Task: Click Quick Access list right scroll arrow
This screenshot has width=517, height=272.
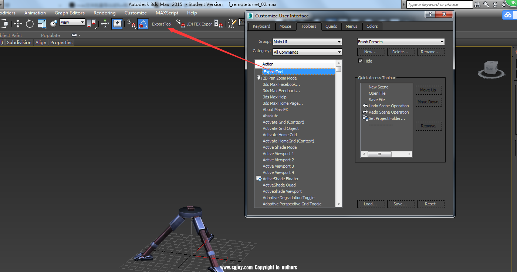Action: 409,154
